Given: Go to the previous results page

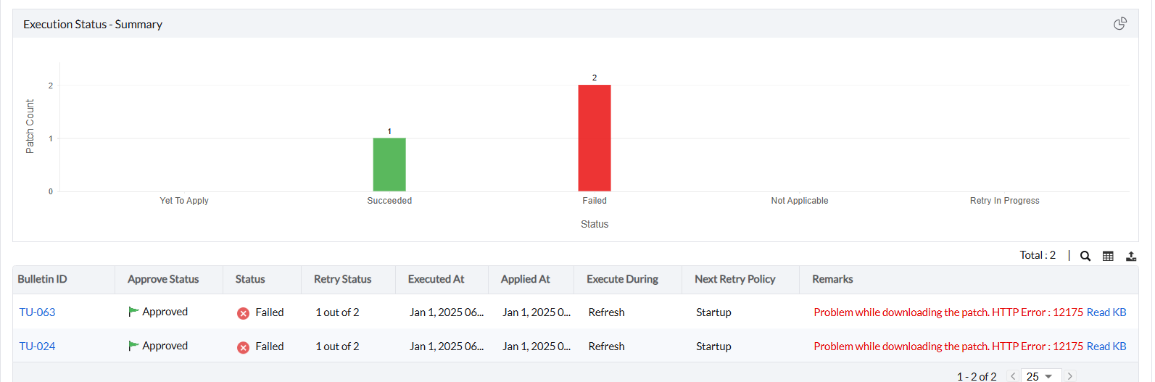Looking at the screenshot, I should (x=1013, y=376).
